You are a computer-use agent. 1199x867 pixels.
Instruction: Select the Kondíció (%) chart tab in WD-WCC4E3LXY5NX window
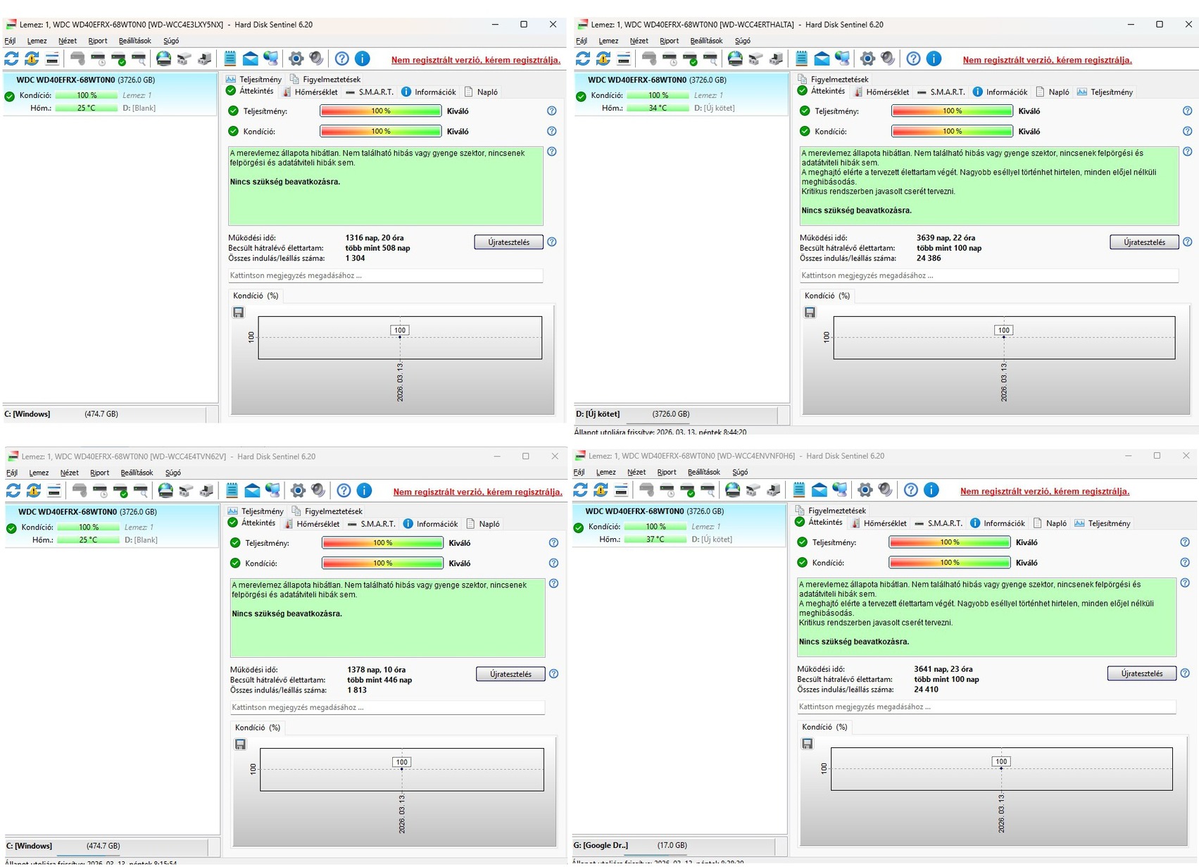tap(256, 296)
